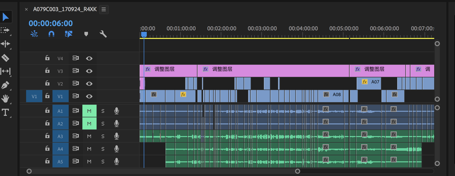Close the A079C003_170924_R4XK sequence tab
The image size is (455, 176).
pos(26,9)
